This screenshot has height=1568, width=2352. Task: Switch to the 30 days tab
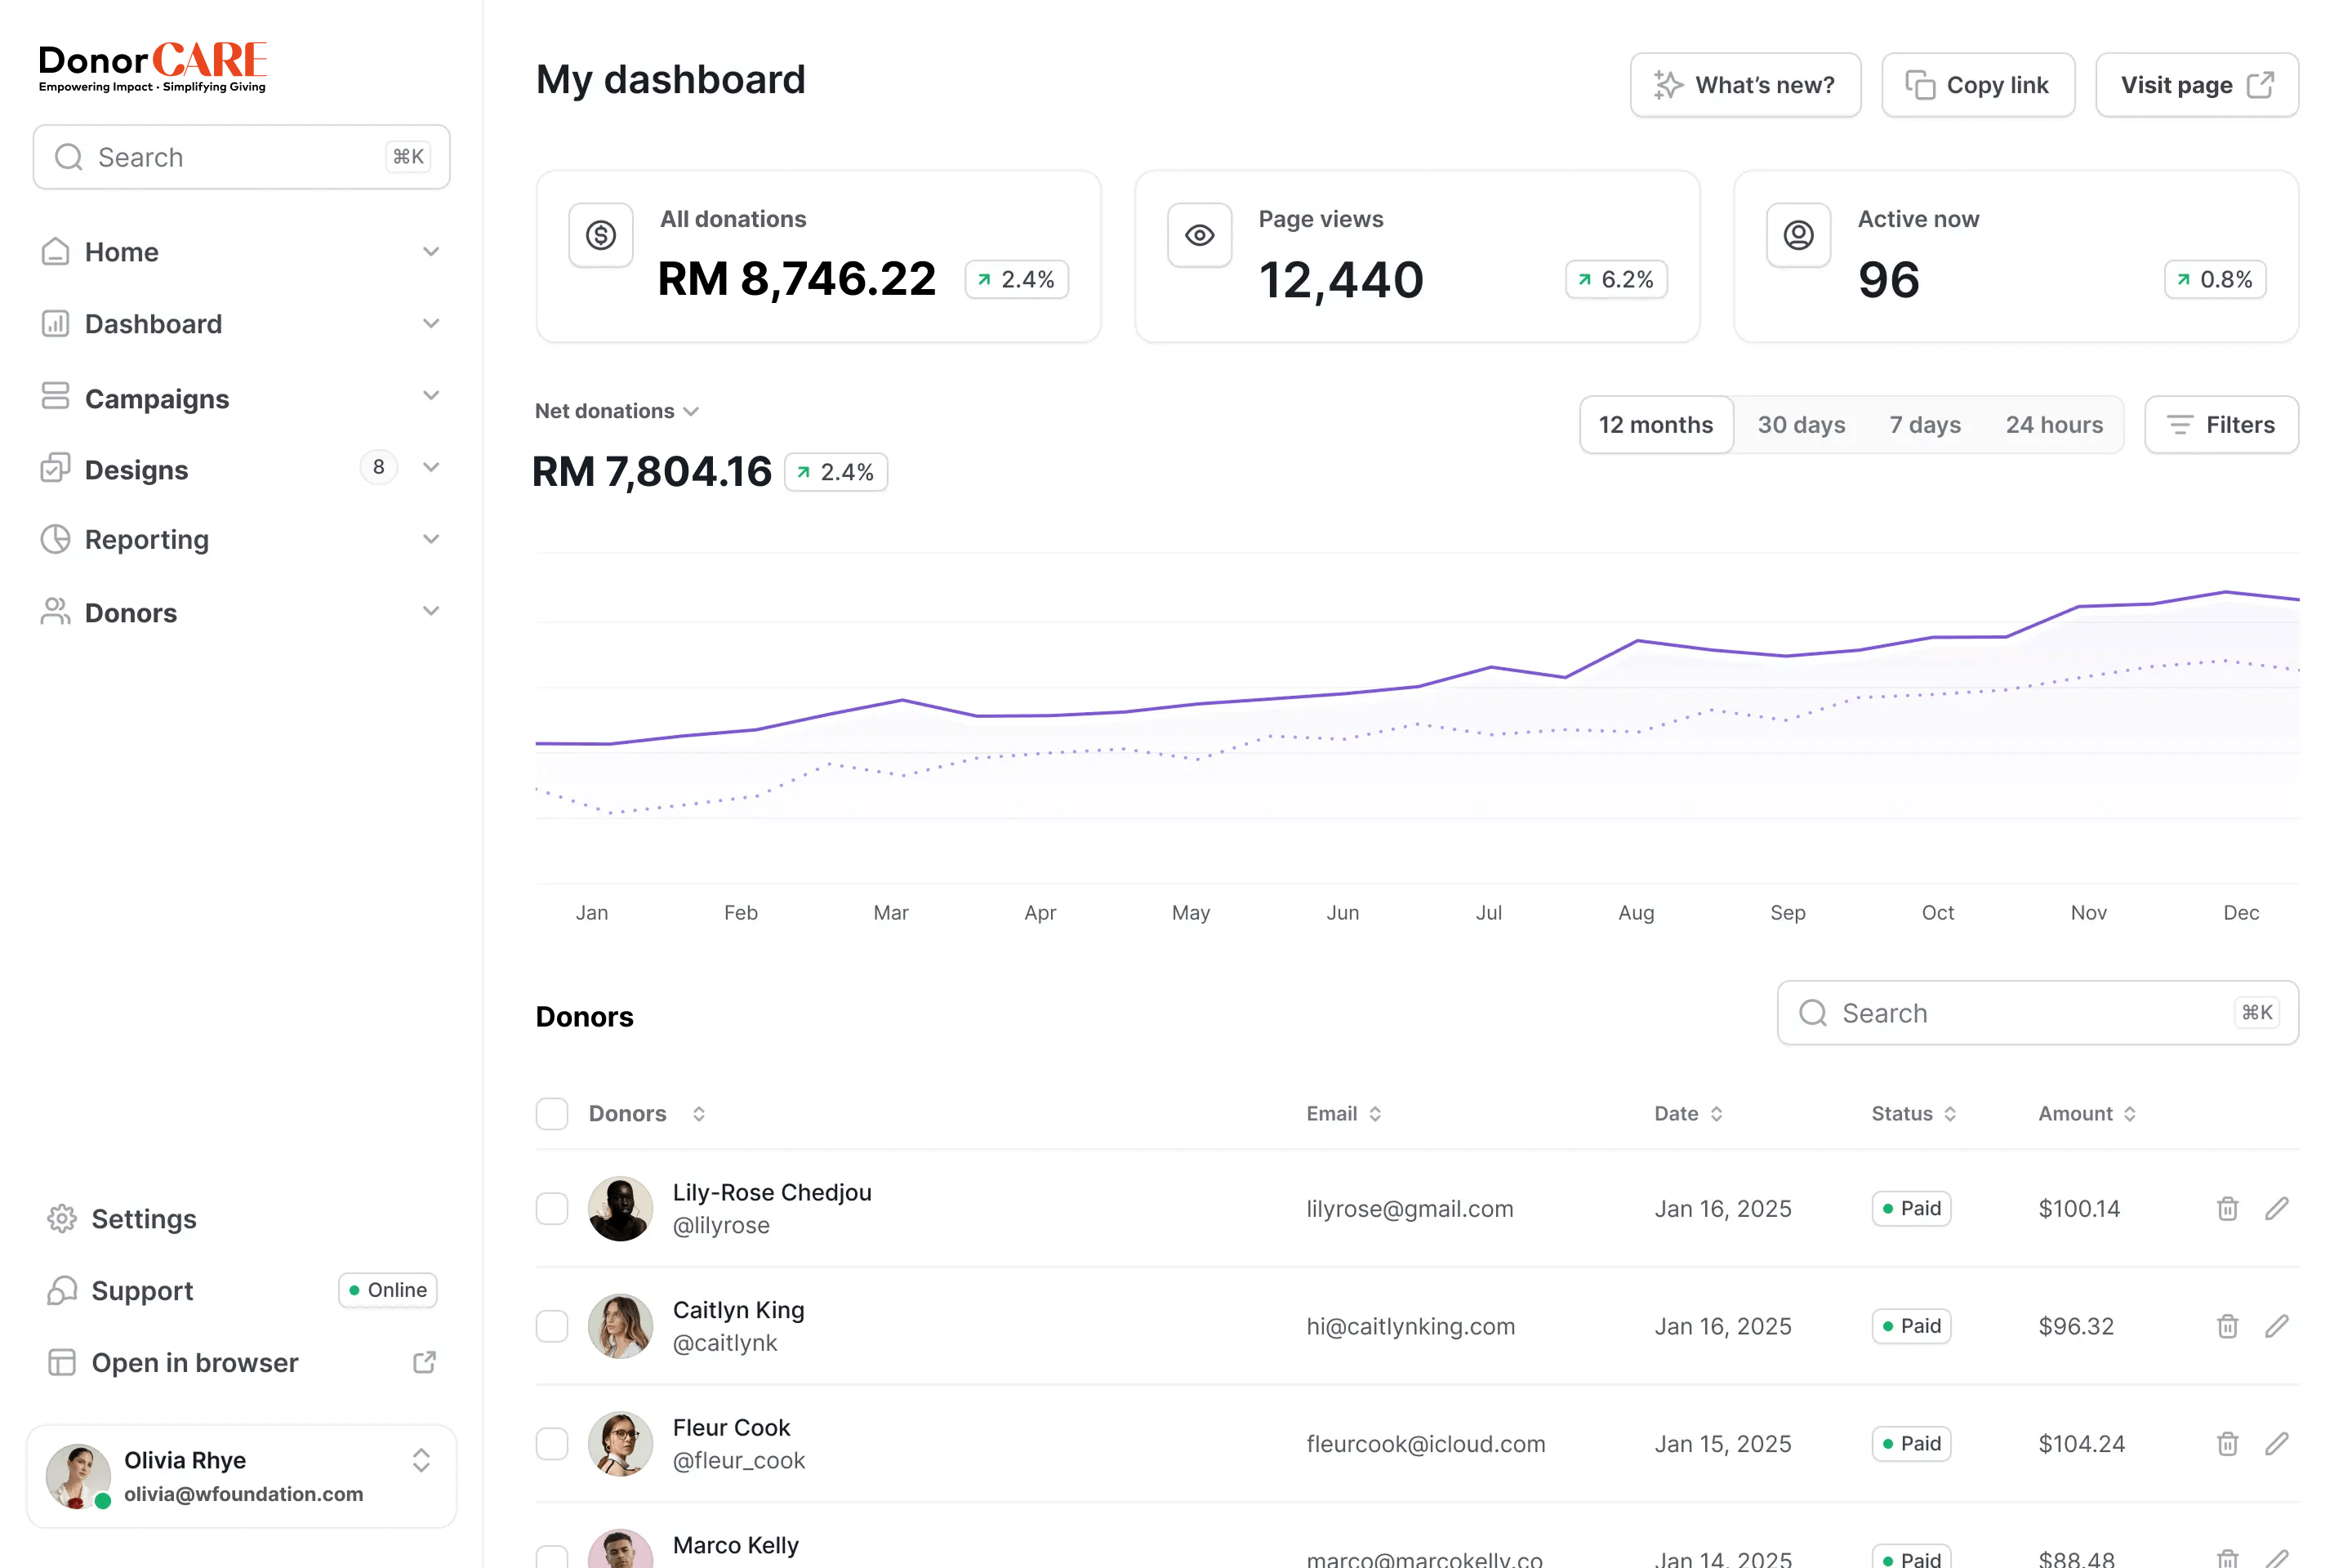coord(1801,424)
